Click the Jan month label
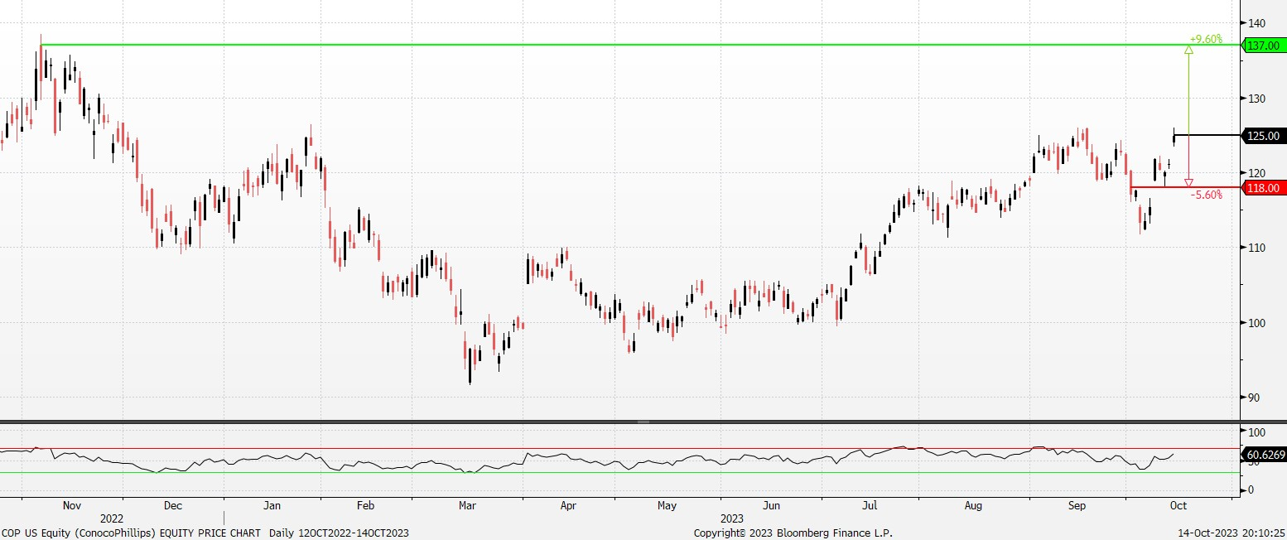 272,504
